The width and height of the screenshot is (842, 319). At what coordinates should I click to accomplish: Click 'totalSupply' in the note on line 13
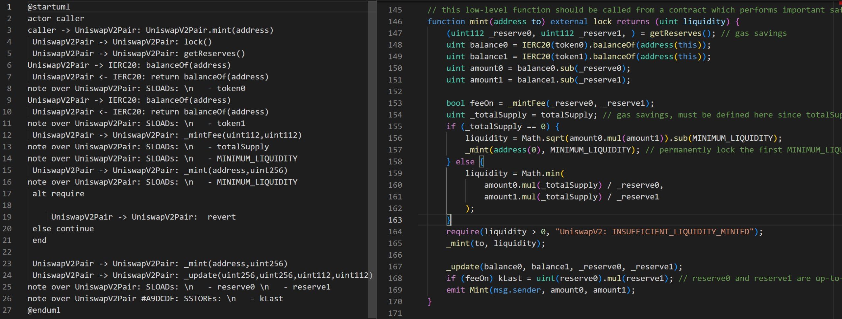[x=243, y=147]
